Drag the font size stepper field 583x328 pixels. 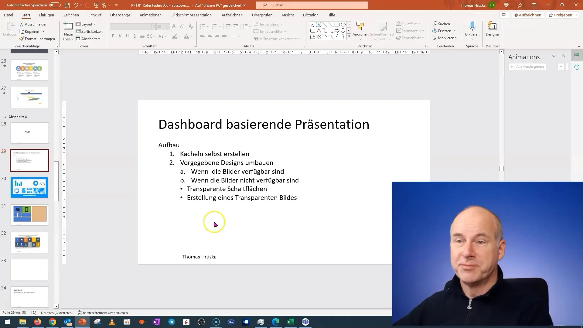[x=160, y=26]
